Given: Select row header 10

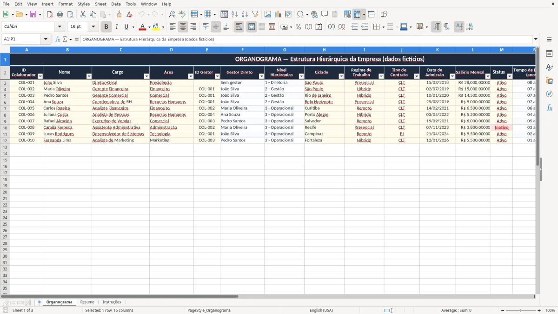Looking at the screenshot, I should click(x=5, y=127).
